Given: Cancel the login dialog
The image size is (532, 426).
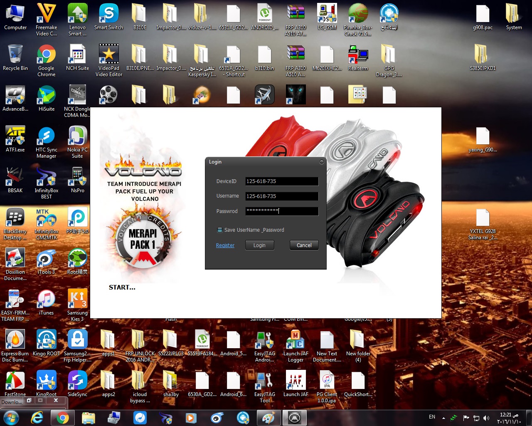Looking at the screenshot, I should (304, 245).
